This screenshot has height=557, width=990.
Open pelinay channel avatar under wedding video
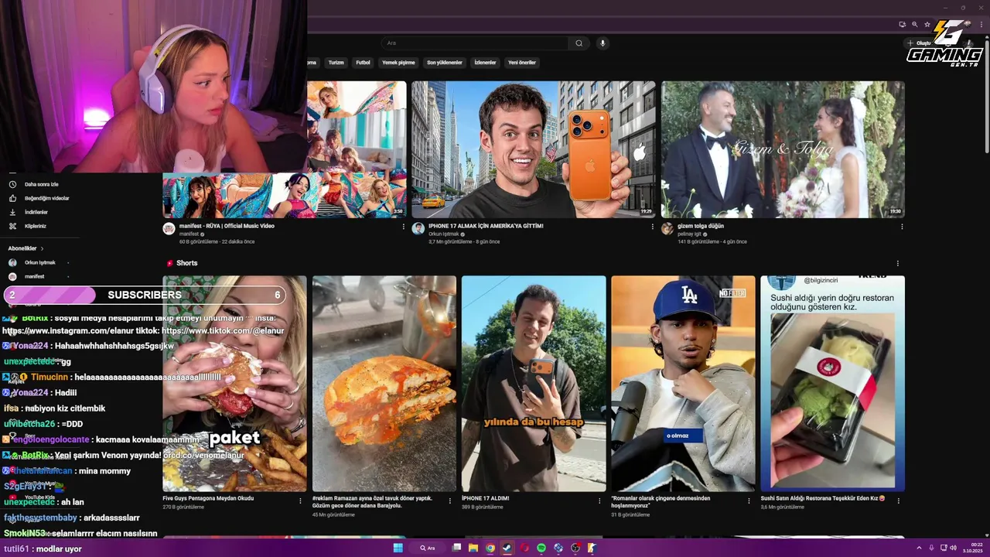[x=667, y=228]
